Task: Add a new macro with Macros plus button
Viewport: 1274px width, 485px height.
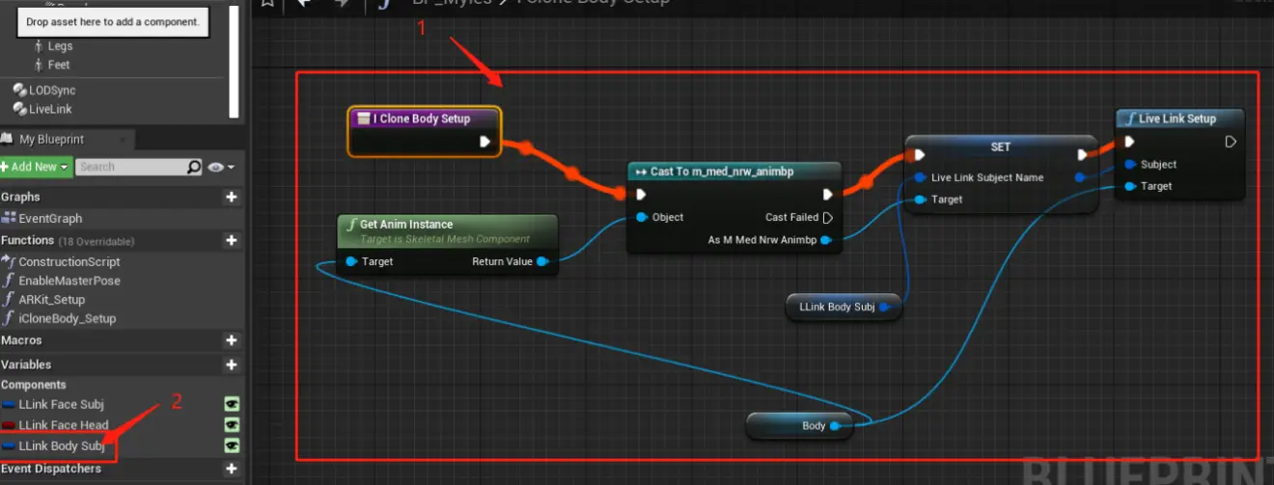Action: (231, 340)
